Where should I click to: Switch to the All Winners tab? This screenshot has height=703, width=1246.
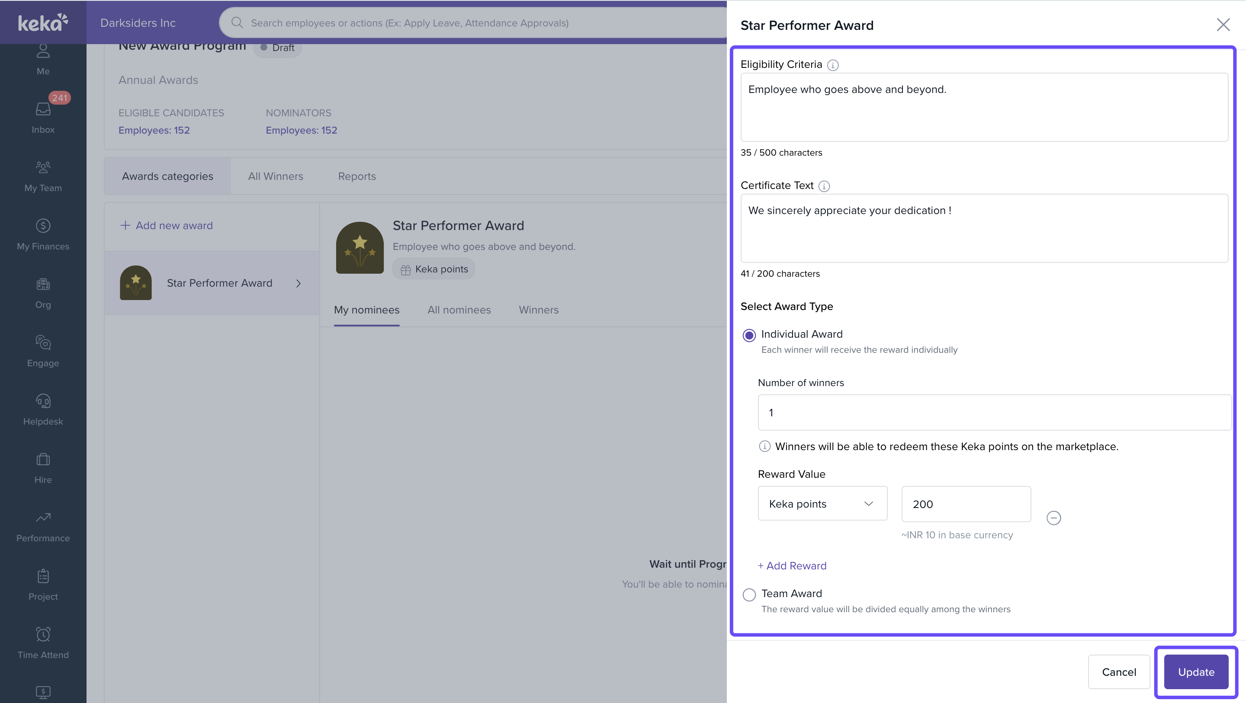click(275, 176)
